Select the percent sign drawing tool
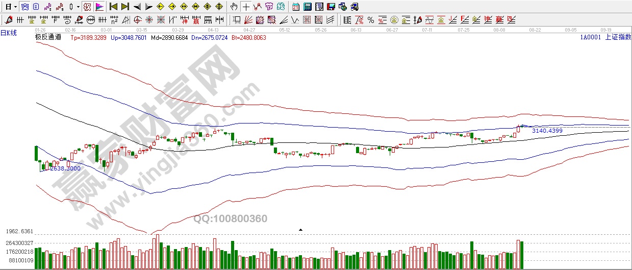The width and height of the screenshot is (632, 270). pyautogui.click(x=371, y=20)
